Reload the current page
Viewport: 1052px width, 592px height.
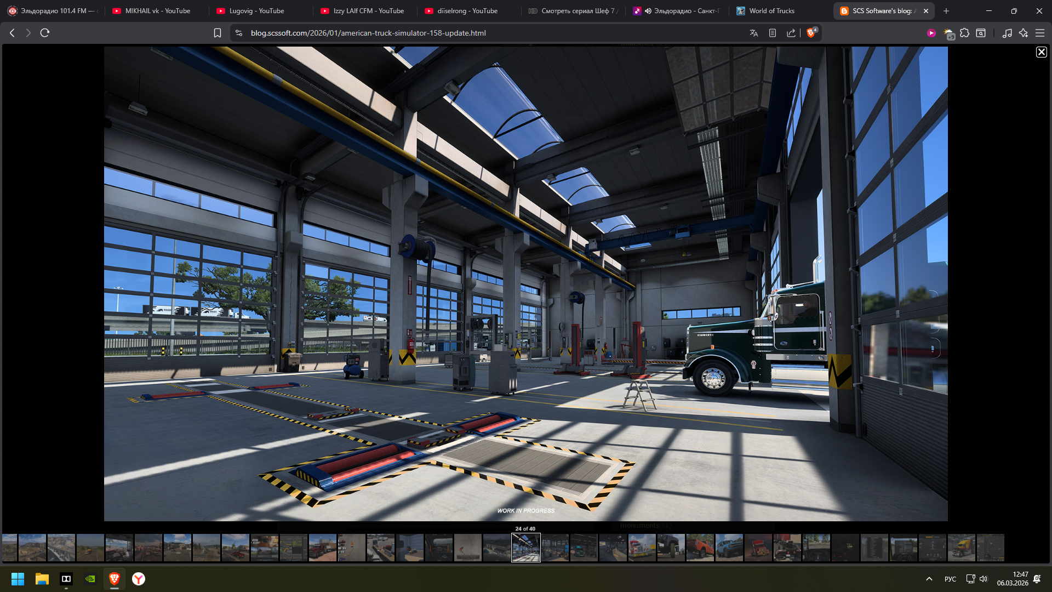45,33
